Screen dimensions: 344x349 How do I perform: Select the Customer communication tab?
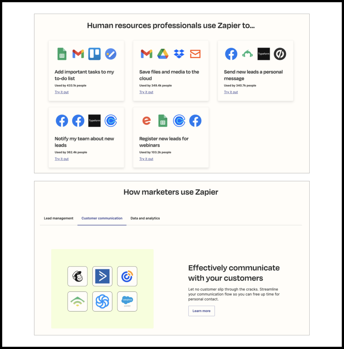pos(102,218)
